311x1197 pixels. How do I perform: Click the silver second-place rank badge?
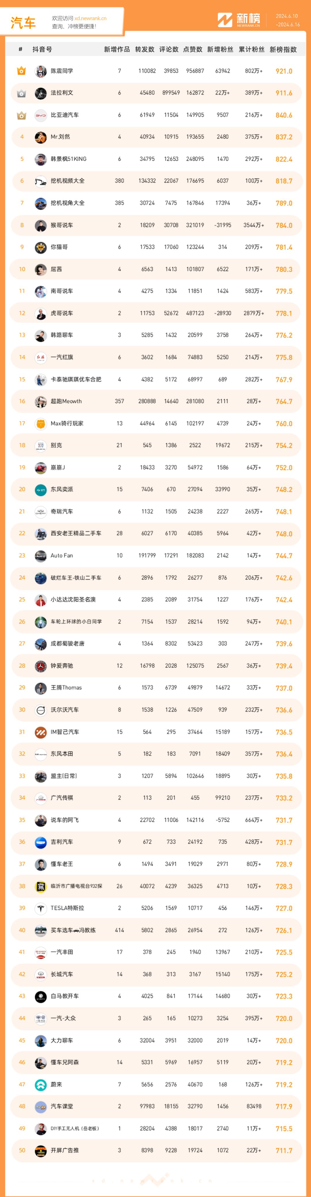(x=21, y=93)
